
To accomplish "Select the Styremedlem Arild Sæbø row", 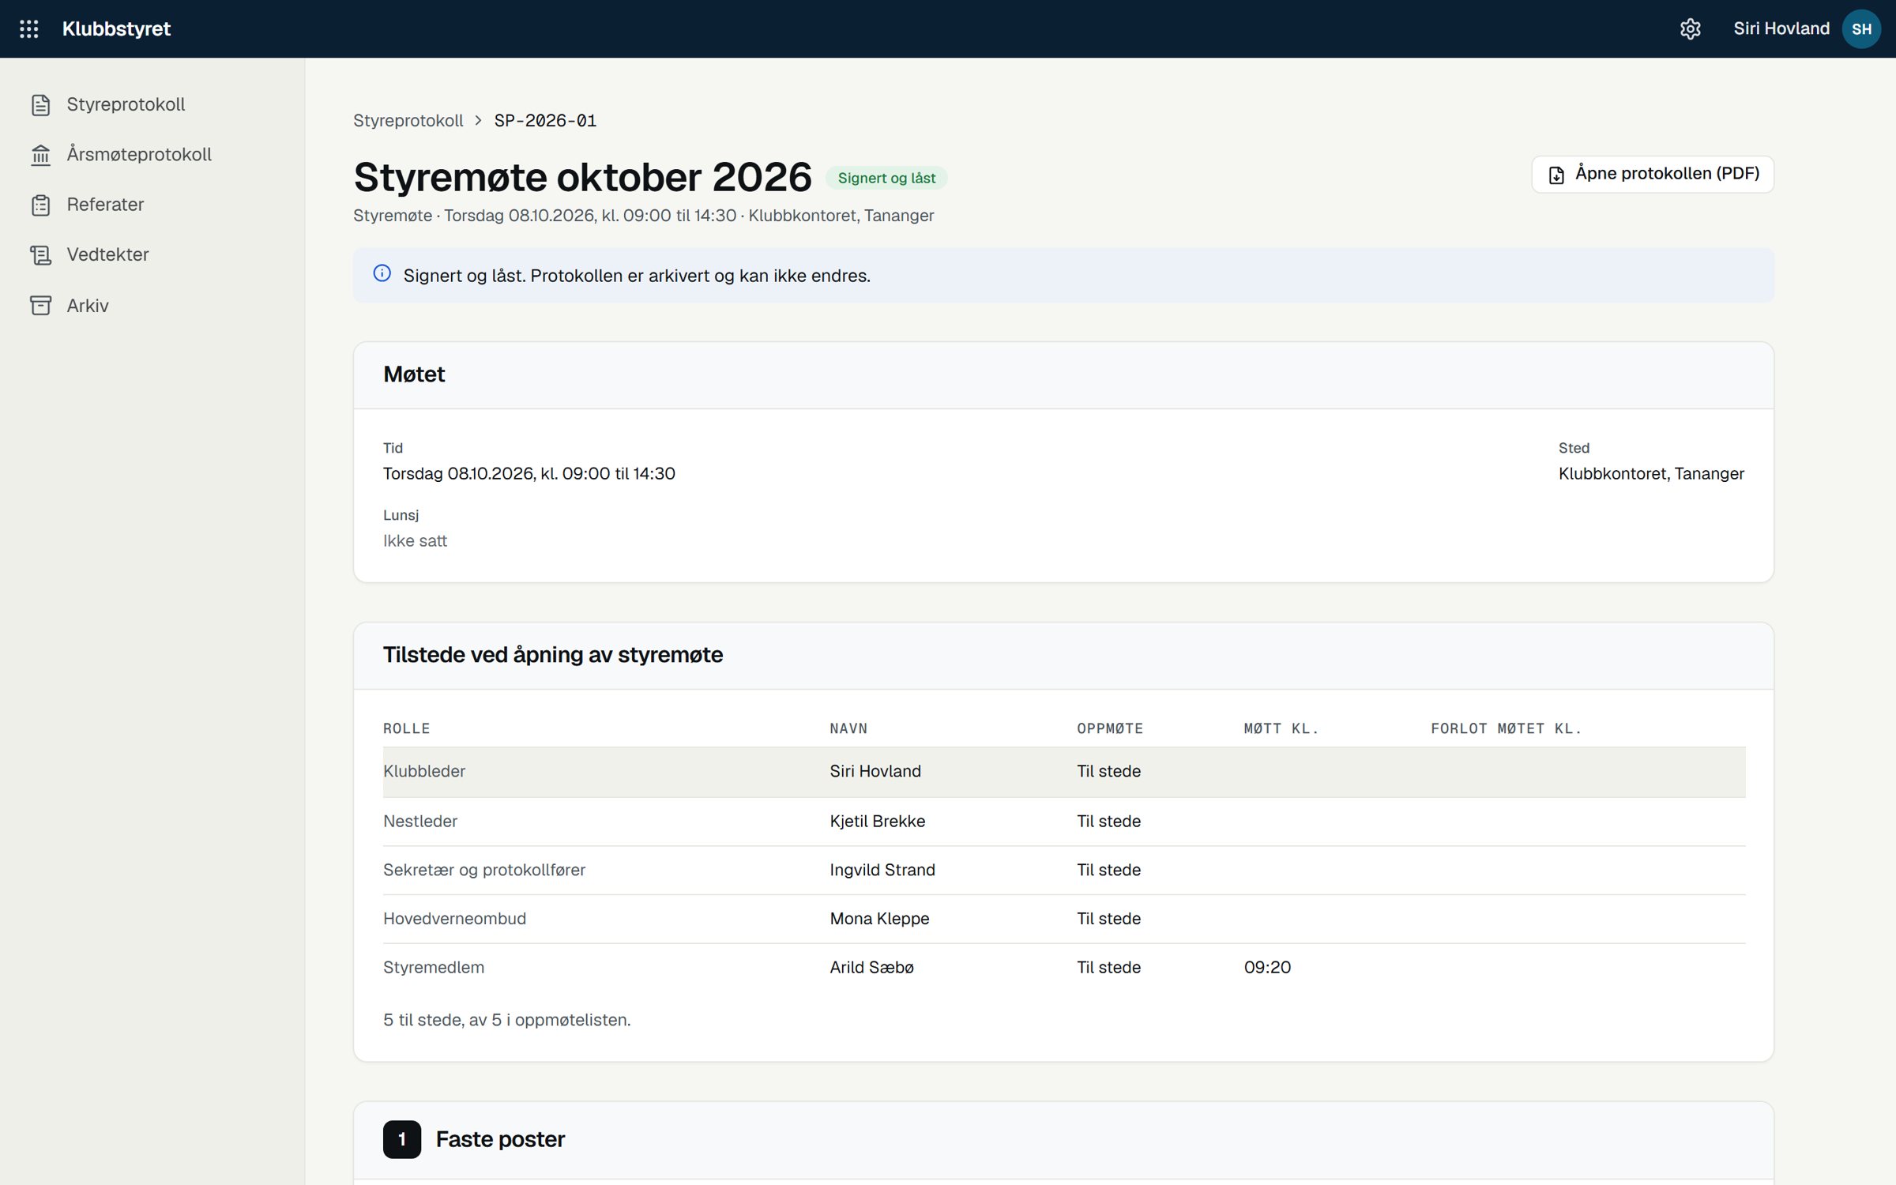I will tap(1064, 968).
